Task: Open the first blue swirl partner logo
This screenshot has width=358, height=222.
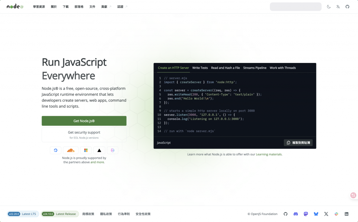Action: 56,150
